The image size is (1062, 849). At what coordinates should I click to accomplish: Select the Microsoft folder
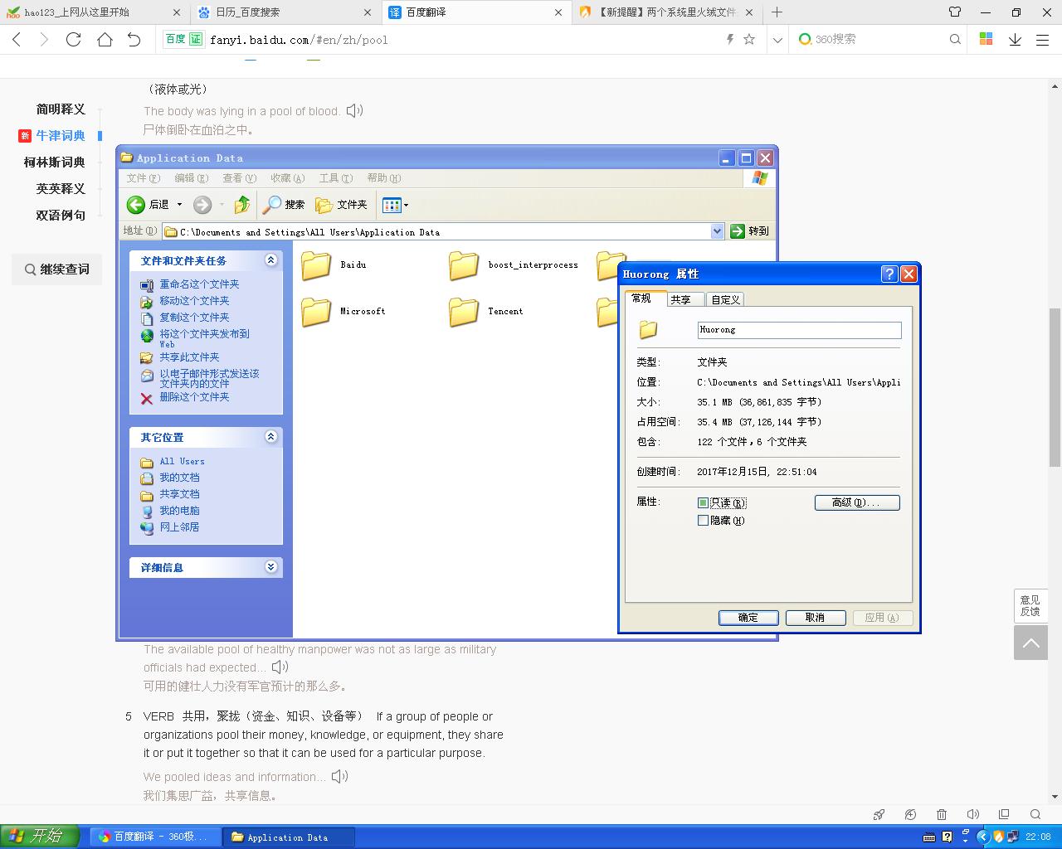pyautogui.click(x=315, y=312)
